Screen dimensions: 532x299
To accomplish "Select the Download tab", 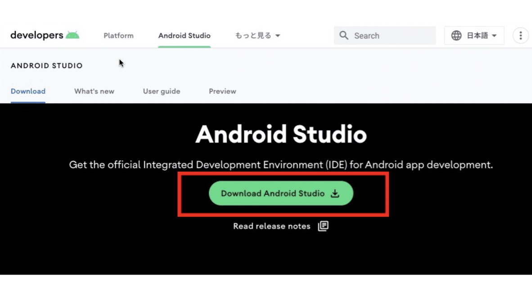I will (x=28, y=91).
